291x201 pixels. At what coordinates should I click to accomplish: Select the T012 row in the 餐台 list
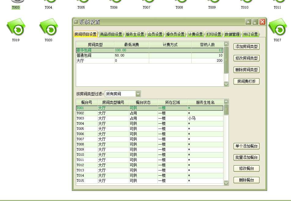[x=149, y=165]
